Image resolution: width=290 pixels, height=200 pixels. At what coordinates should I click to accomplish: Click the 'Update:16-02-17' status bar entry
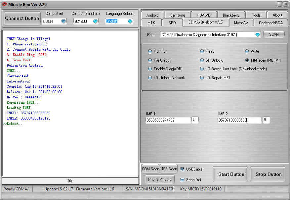coord(59,189)
